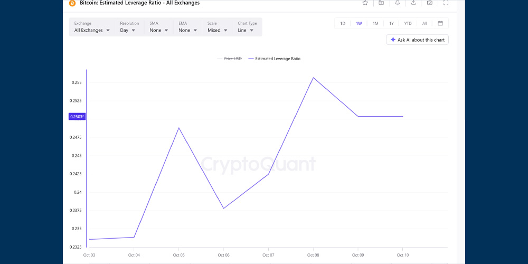Click the Oct 04 axis label
The image size is (528, 264).
tap(134, 255)
